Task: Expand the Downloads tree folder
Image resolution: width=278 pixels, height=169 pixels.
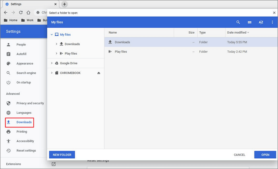Action: coord(56,44)
